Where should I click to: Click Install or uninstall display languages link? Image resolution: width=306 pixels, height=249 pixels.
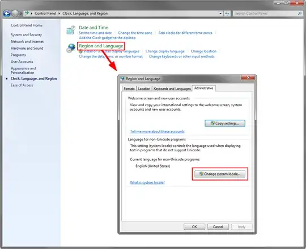(111, 51)
